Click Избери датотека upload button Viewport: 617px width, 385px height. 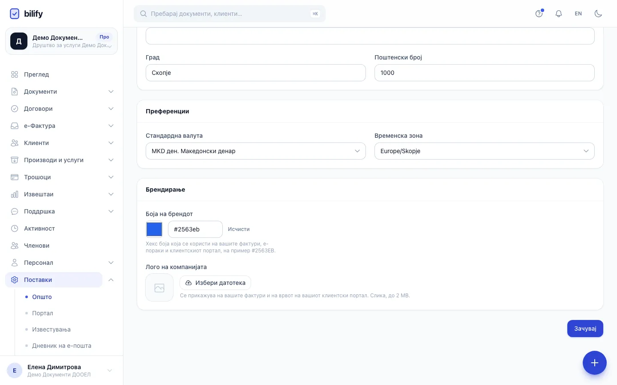(215, 283)
